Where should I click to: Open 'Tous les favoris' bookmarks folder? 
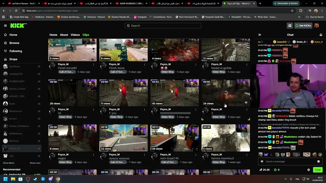(315, 17)
